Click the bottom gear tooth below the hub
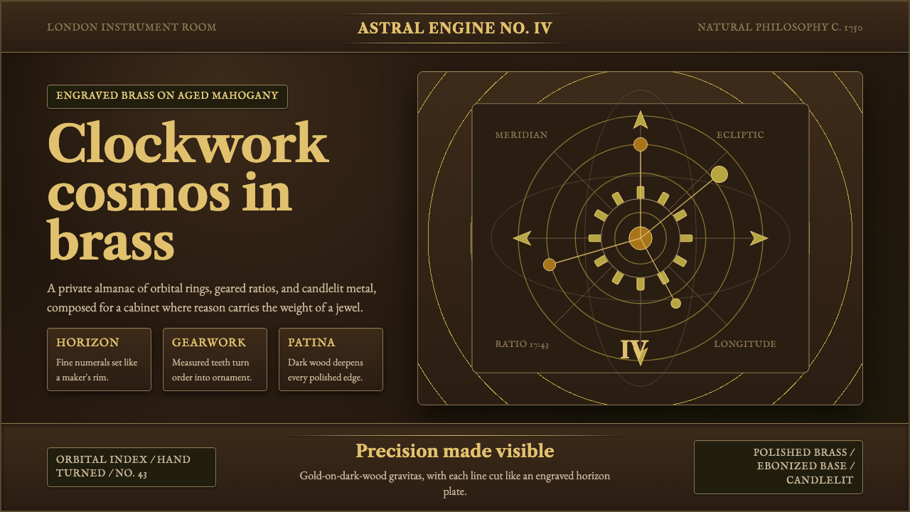The height and width of the screenshot is (512, 910). pos(641,284)
